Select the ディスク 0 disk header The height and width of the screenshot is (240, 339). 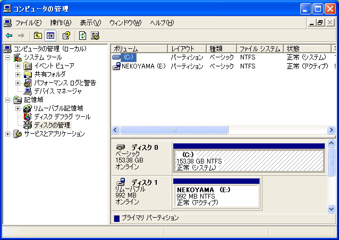141,158
